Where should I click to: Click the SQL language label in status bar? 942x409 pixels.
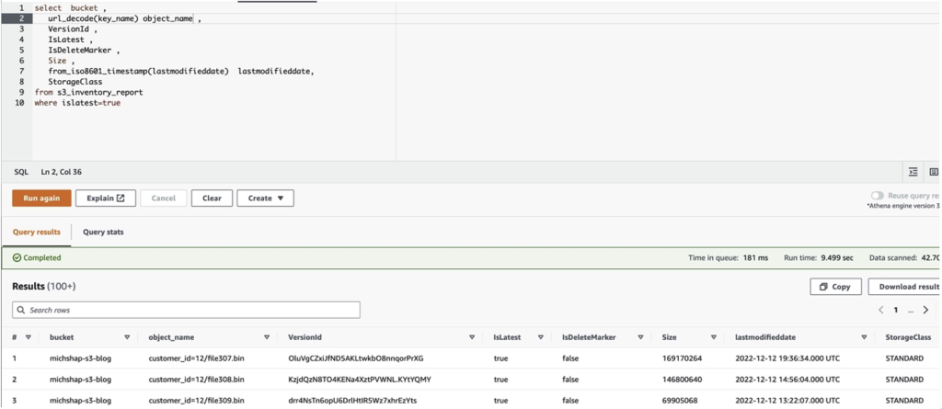point(21,172)
